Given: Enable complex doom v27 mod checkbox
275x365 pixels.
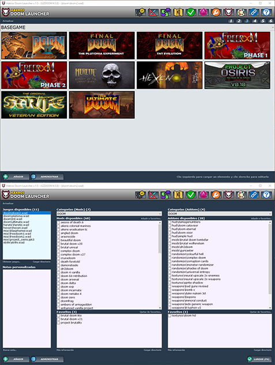Looking at the screenshot, I should point(59,255).
